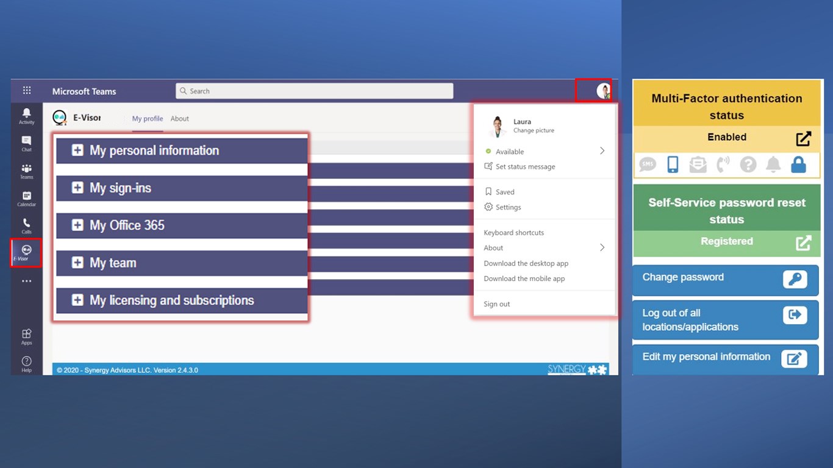The height and width of the screenshot is (468, 833).
Task: Open the Self-Service password reset external link icon
Action: click(x=804, y=243)
